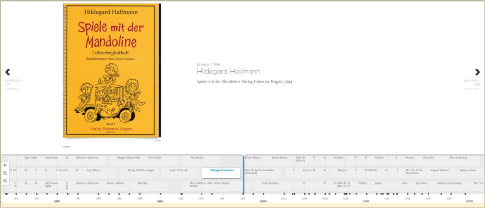The height and width of the screenshot is (208, 485).
Task: Open the Félix de Santos Sebastián middle-row entry
Action: pyautogui.click(x=259, y=171)
